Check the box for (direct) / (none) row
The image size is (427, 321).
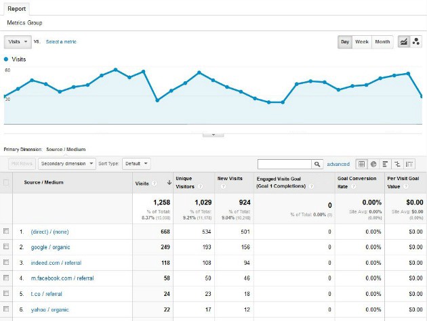7,232
